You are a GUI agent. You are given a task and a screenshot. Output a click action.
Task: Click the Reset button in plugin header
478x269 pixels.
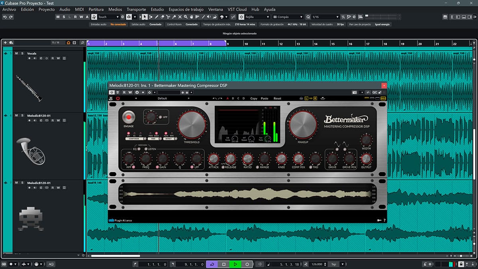click(x=277, y=98)
